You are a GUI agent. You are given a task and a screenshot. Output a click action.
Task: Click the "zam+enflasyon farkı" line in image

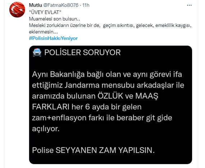coord(102,118)
